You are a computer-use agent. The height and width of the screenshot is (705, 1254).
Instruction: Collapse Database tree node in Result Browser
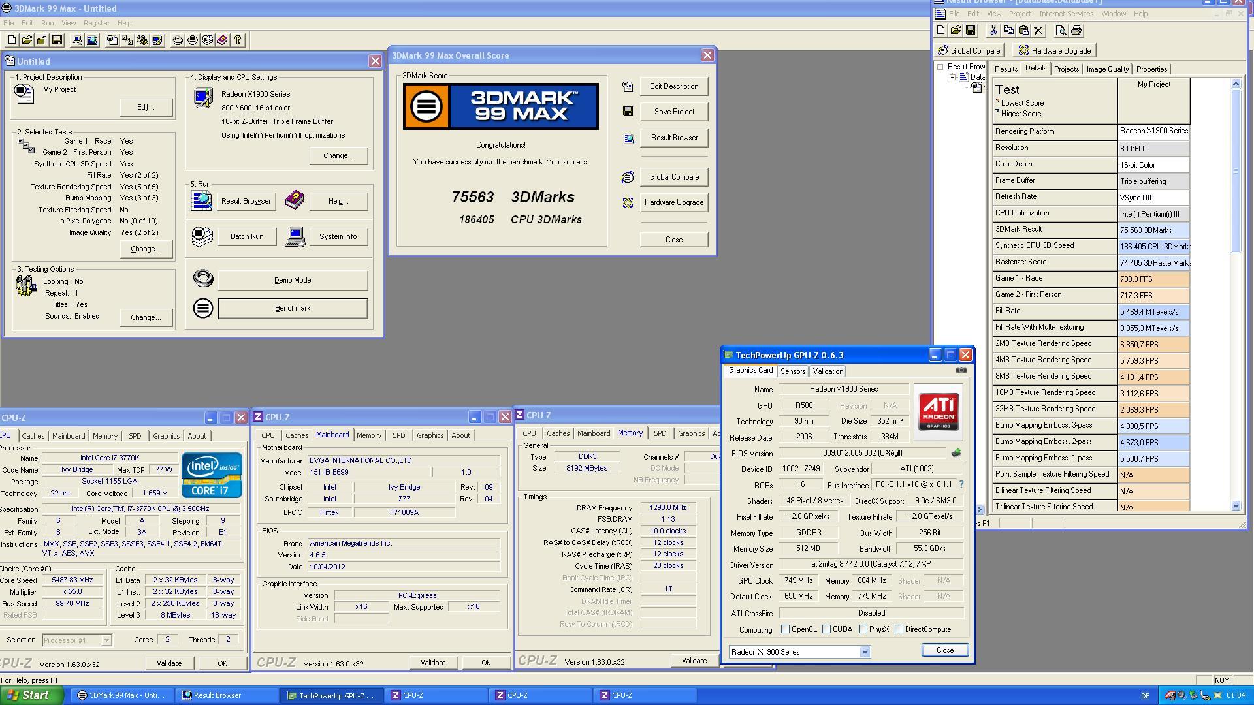point(952,77)
